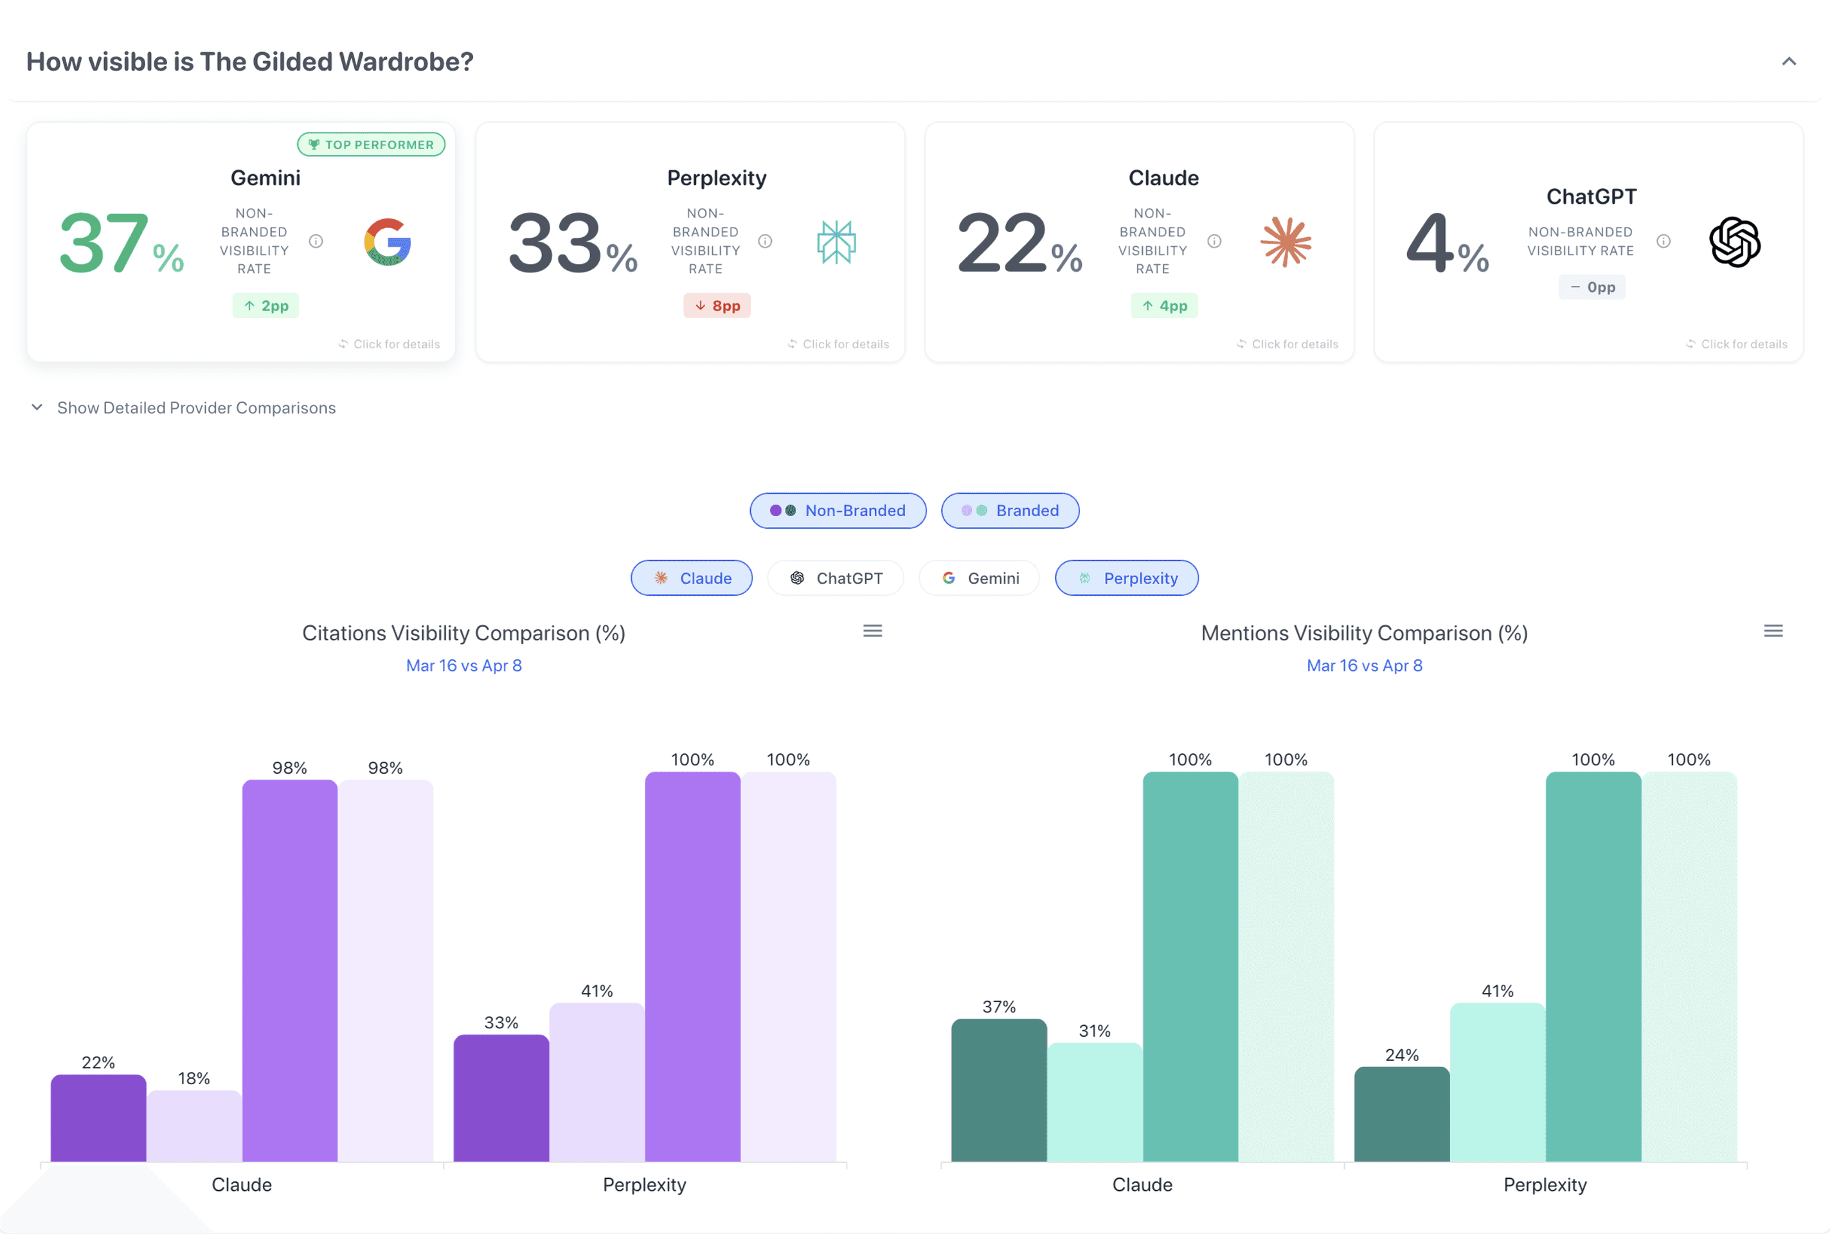Click the Claude starburst logo in card
The image size is (1830, 1234).
[1286, 242]
